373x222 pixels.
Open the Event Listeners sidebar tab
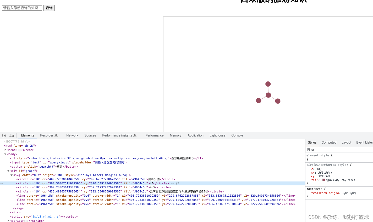click(x=364, y=143)
